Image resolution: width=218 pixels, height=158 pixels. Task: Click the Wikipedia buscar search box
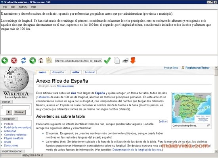click(16, 107)
